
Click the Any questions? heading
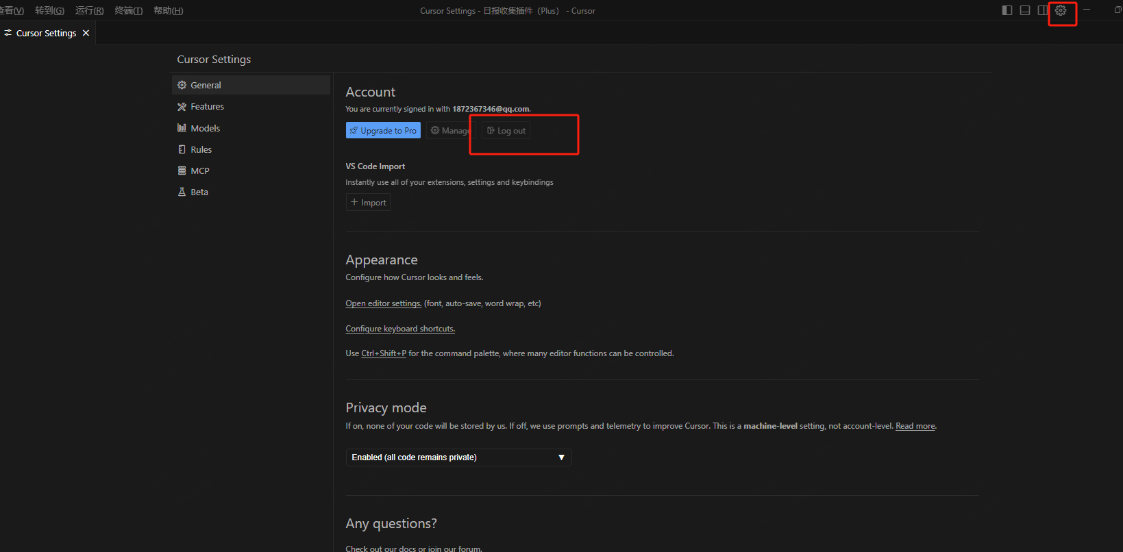tap(391, 523)
